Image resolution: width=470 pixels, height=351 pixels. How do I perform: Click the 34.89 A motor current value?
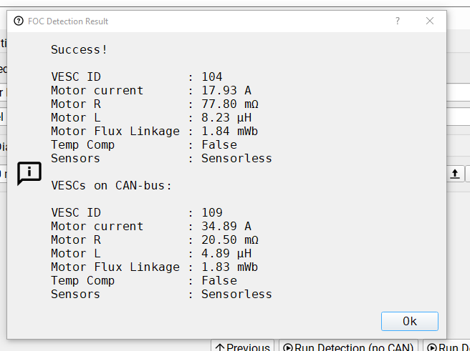pyautogui.click(x=226, y=227)
